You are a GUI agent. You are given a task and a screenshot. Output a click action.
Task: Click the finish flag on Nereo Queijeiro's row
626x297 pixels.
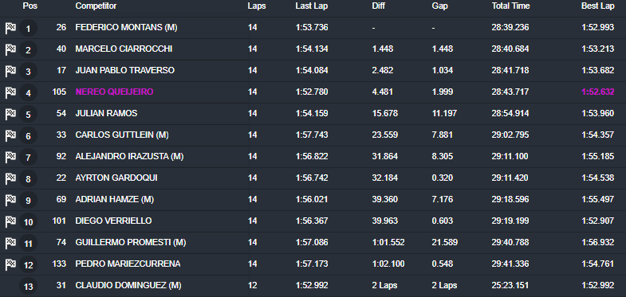point(10,92)
